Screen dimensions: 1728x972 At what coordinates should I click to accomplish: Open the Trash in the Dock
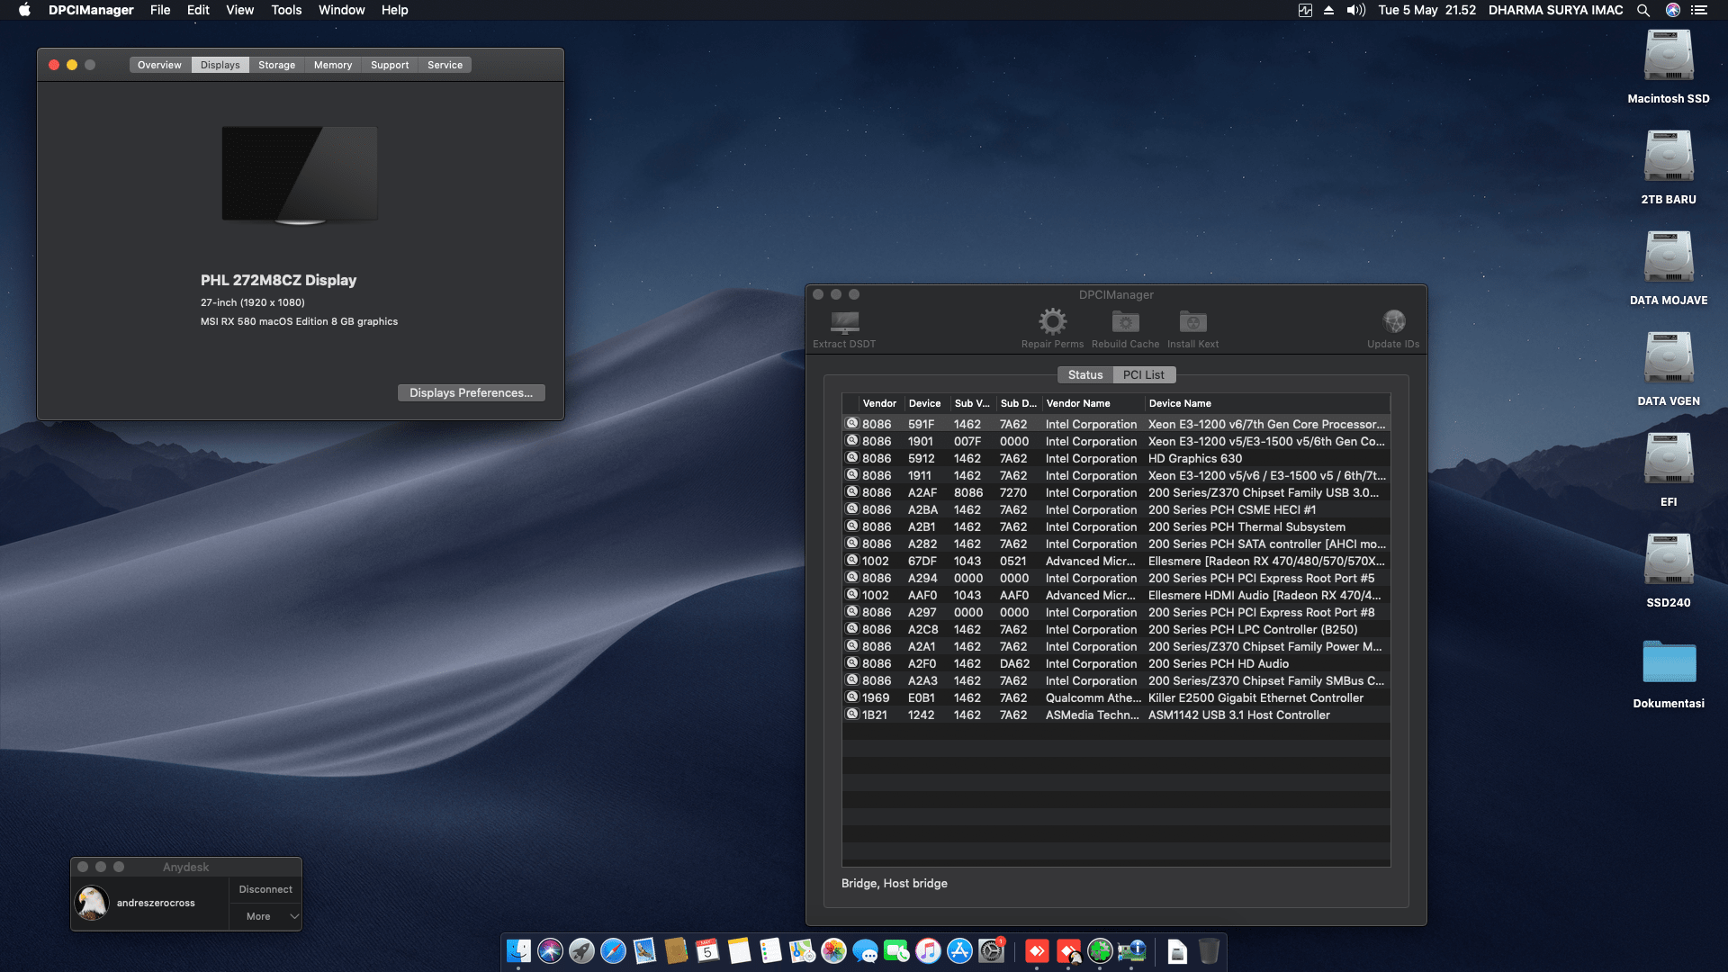point(1209,951)
